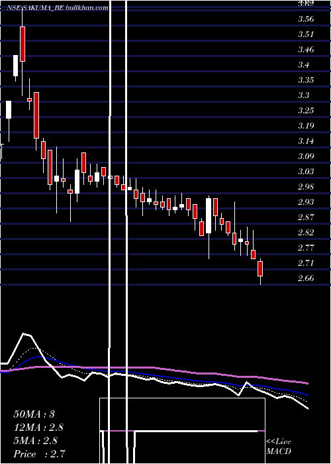Click the Price : 2.7 readout
Screen dimensions: 331x464
(40, 454)
